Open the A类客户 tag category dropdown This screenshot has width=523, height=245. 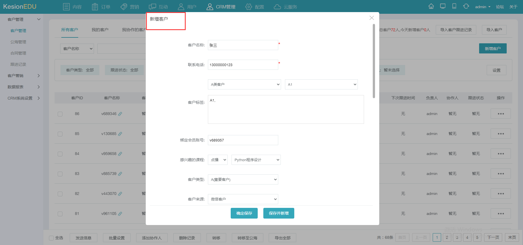244,84
